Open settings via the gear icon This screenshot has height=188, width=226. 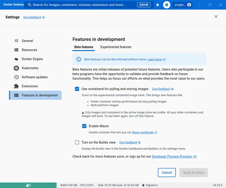coord(167,5)
